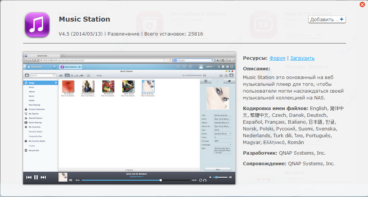Viewport: 368px width, 197px height.
Task: Click the 'I'm Gonna Go' album thumbnail
Action: (x=88, y=87)
